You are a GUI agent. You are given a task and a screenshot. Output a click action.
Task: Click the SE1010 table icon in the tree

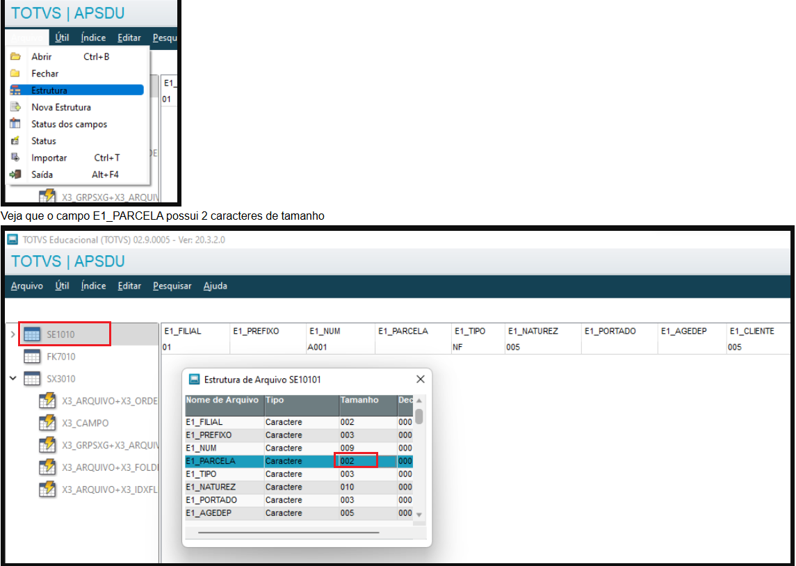point(32,334)
